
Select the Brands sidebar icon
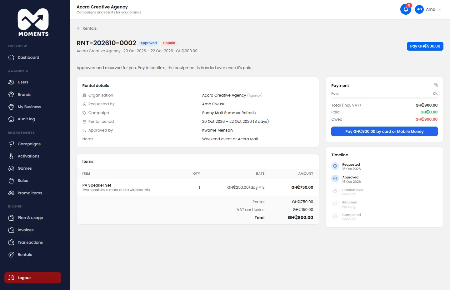tap(11, 94)
